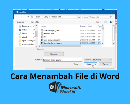Unpin Documents using its pin icon
Screen dimensions: 130x104
click(34, 26)
